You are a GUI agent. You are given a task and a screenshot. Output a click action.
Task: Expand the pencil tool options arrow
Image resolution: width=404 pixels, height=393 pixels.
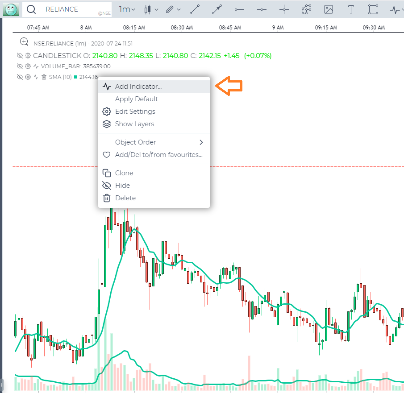pos(179,9)
